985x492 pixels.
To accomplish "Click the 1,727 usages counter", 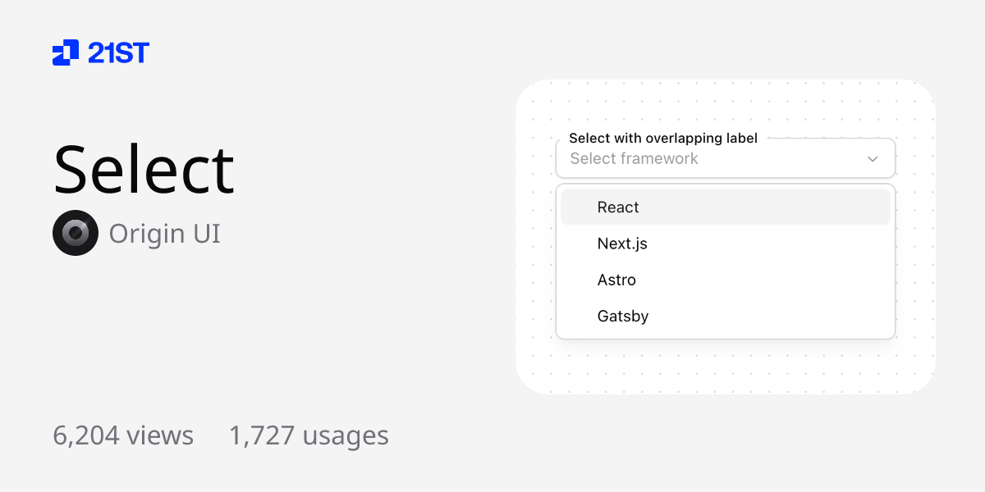I will click(309, 435).
